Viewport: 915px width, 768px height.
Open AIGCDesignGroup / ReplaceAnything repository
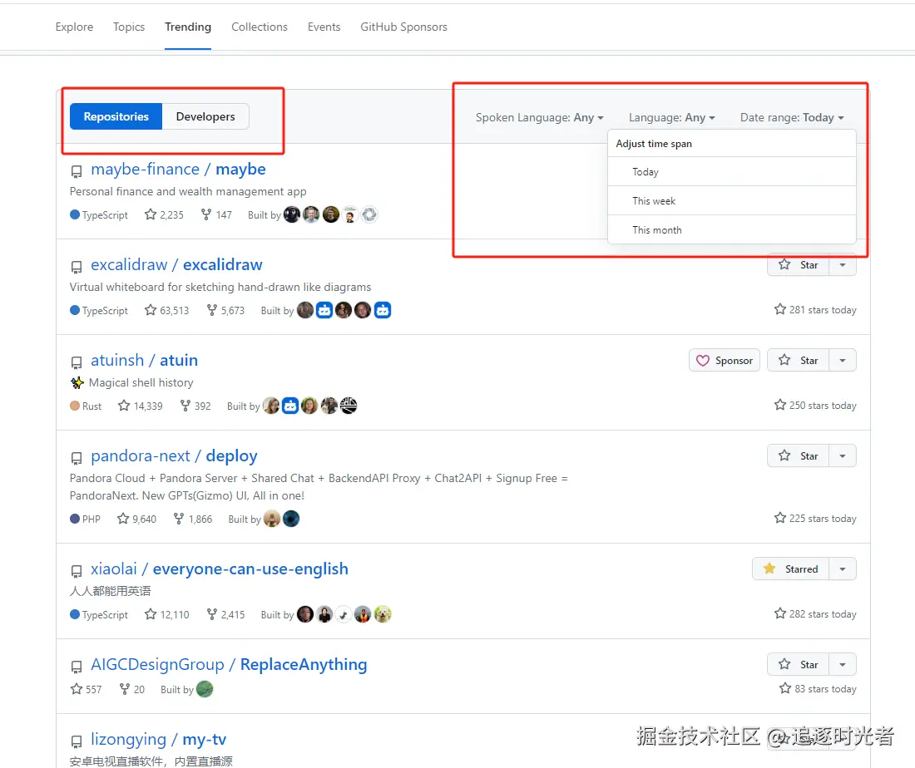tap(229, 665)
